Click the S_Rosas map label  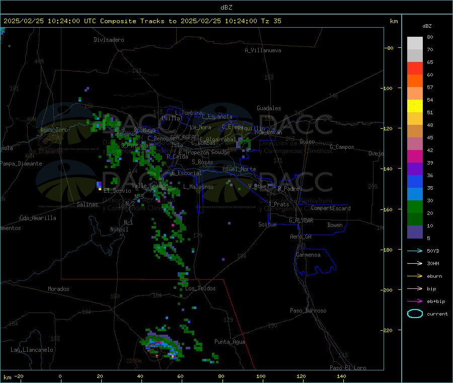click(x=202, y=163)
